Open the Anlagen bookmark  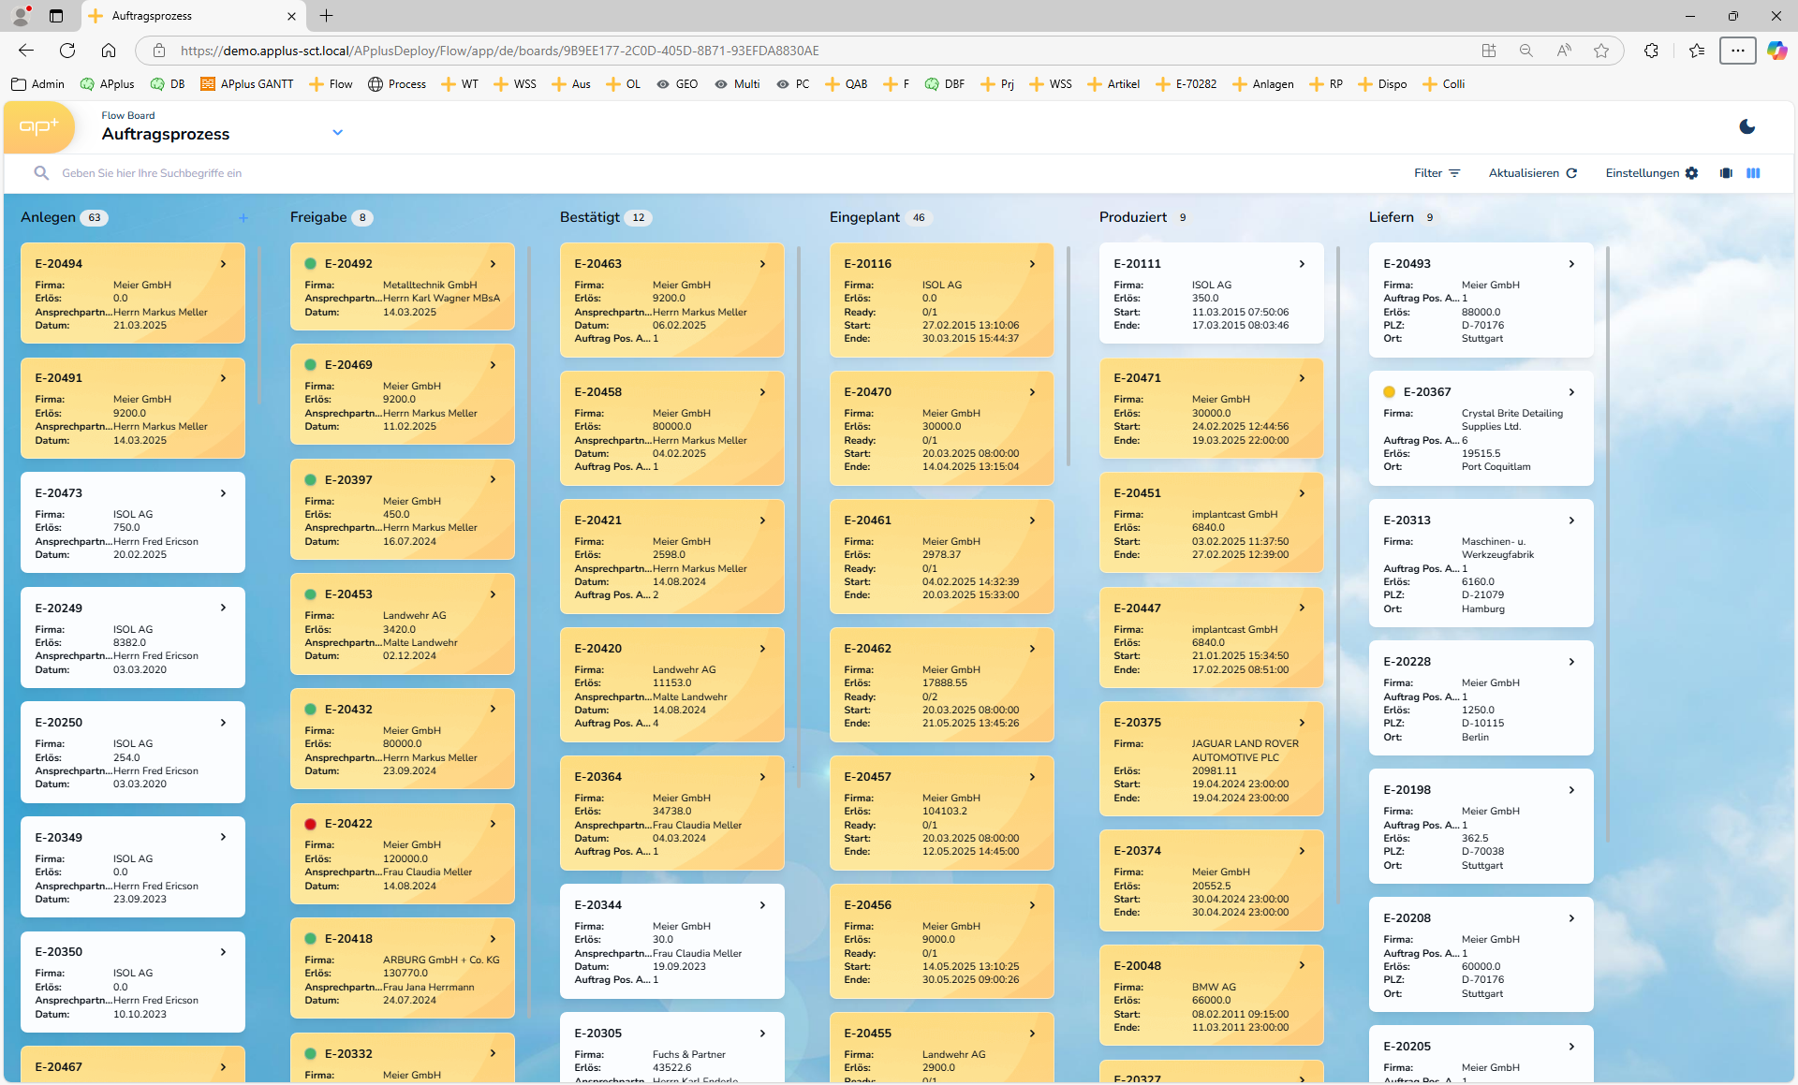[x=1263, y=84]
